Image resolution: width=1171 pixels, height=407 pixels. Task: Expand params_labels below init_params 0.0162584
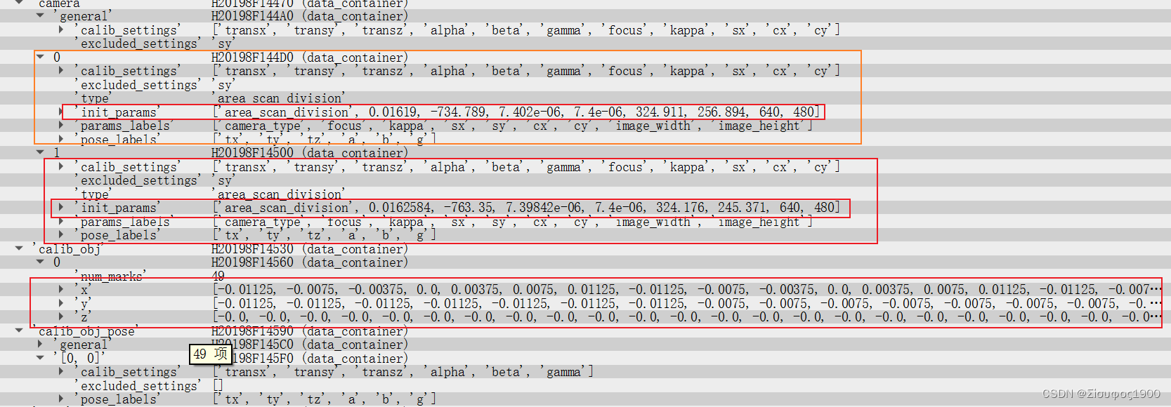[61, 221]
